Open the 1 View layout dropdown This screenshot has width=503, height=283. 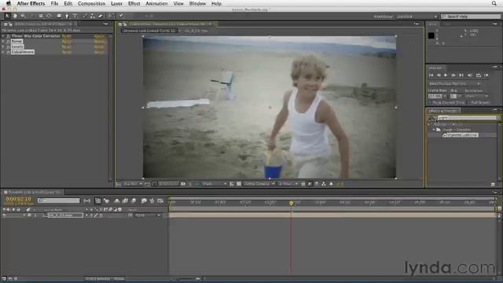(x=288, y=184)
